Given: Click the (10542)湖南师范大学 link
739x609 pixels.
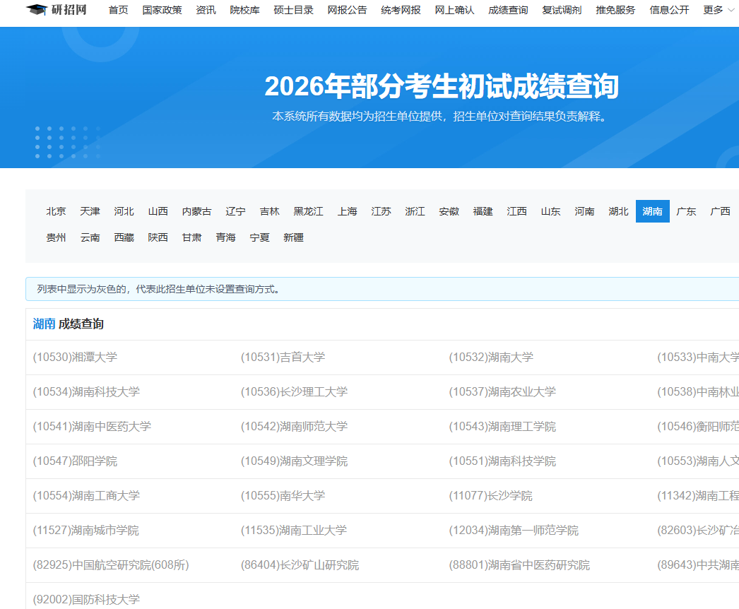Looking at the screenshot, I should click(294, 427).
